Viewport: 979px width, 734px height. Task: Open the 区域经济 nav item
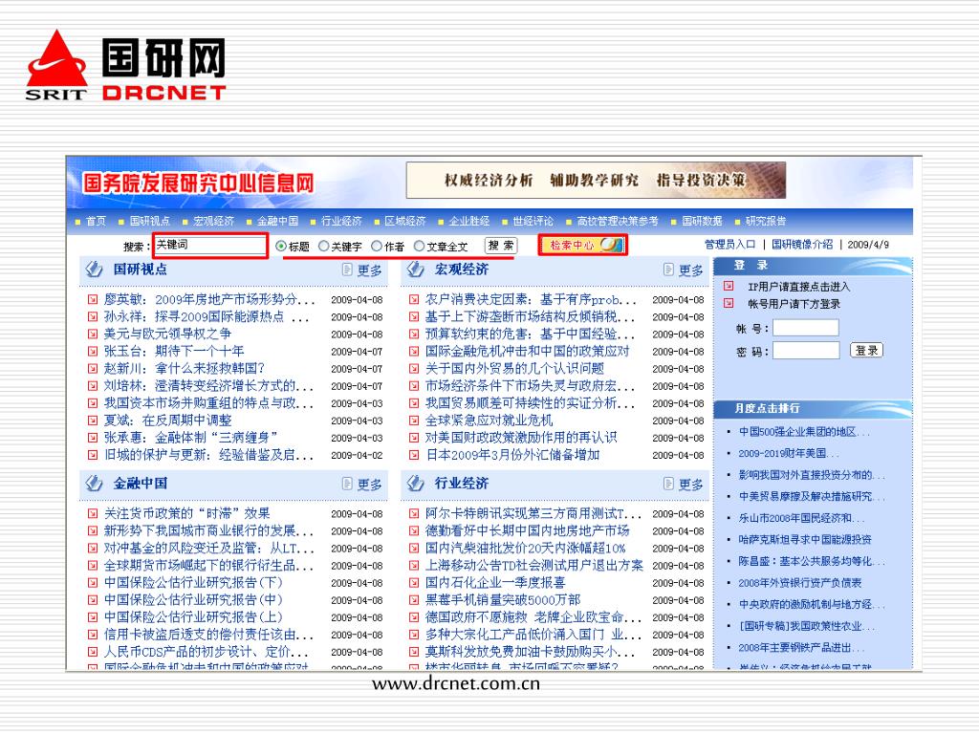click(405, 221)
